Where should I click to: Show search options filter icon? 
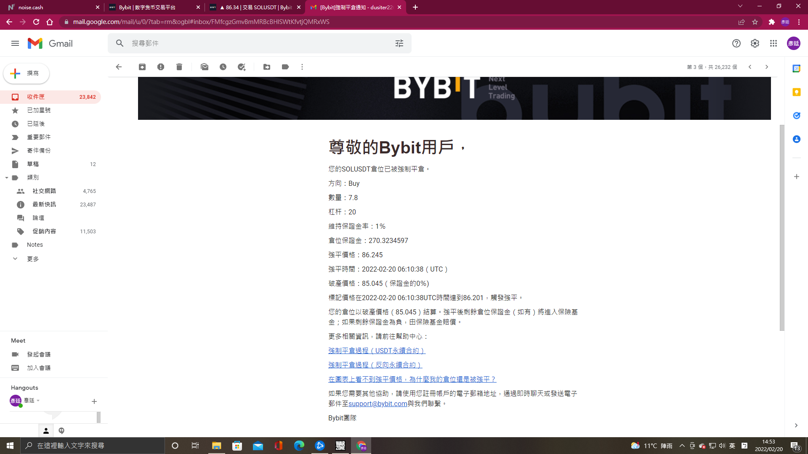pos(399,43)
